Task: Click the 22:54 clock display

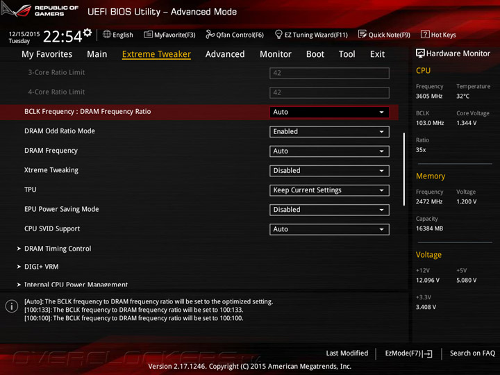Action: [x=62, y=36]
